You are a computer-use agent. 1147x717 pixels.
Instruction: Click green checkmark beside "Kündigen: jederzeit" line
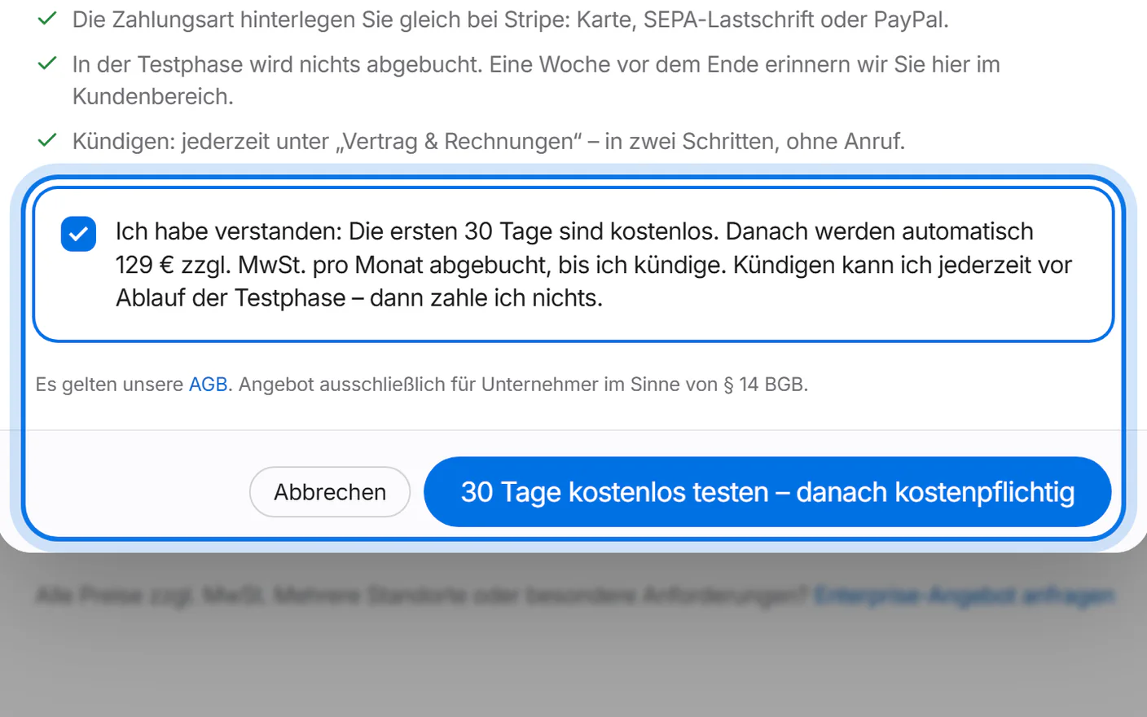pos(47,140)
